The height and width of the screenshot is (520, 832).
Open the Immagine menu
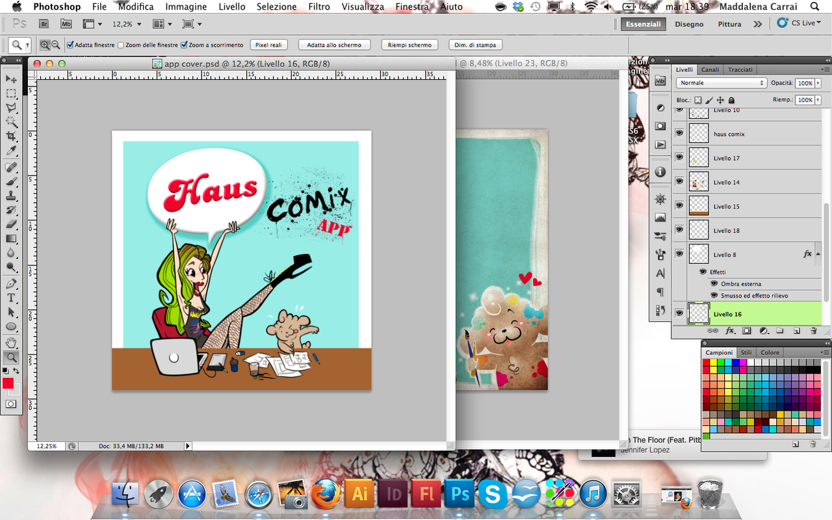186,6
